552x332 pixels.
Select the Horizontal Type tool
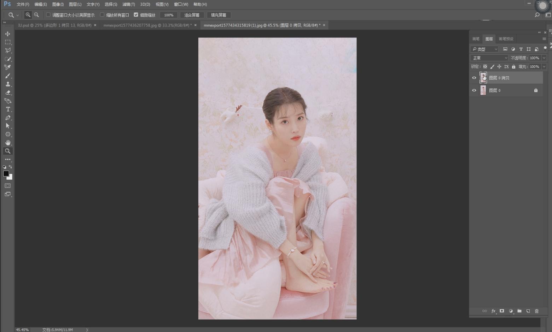[x=7, y=109]
